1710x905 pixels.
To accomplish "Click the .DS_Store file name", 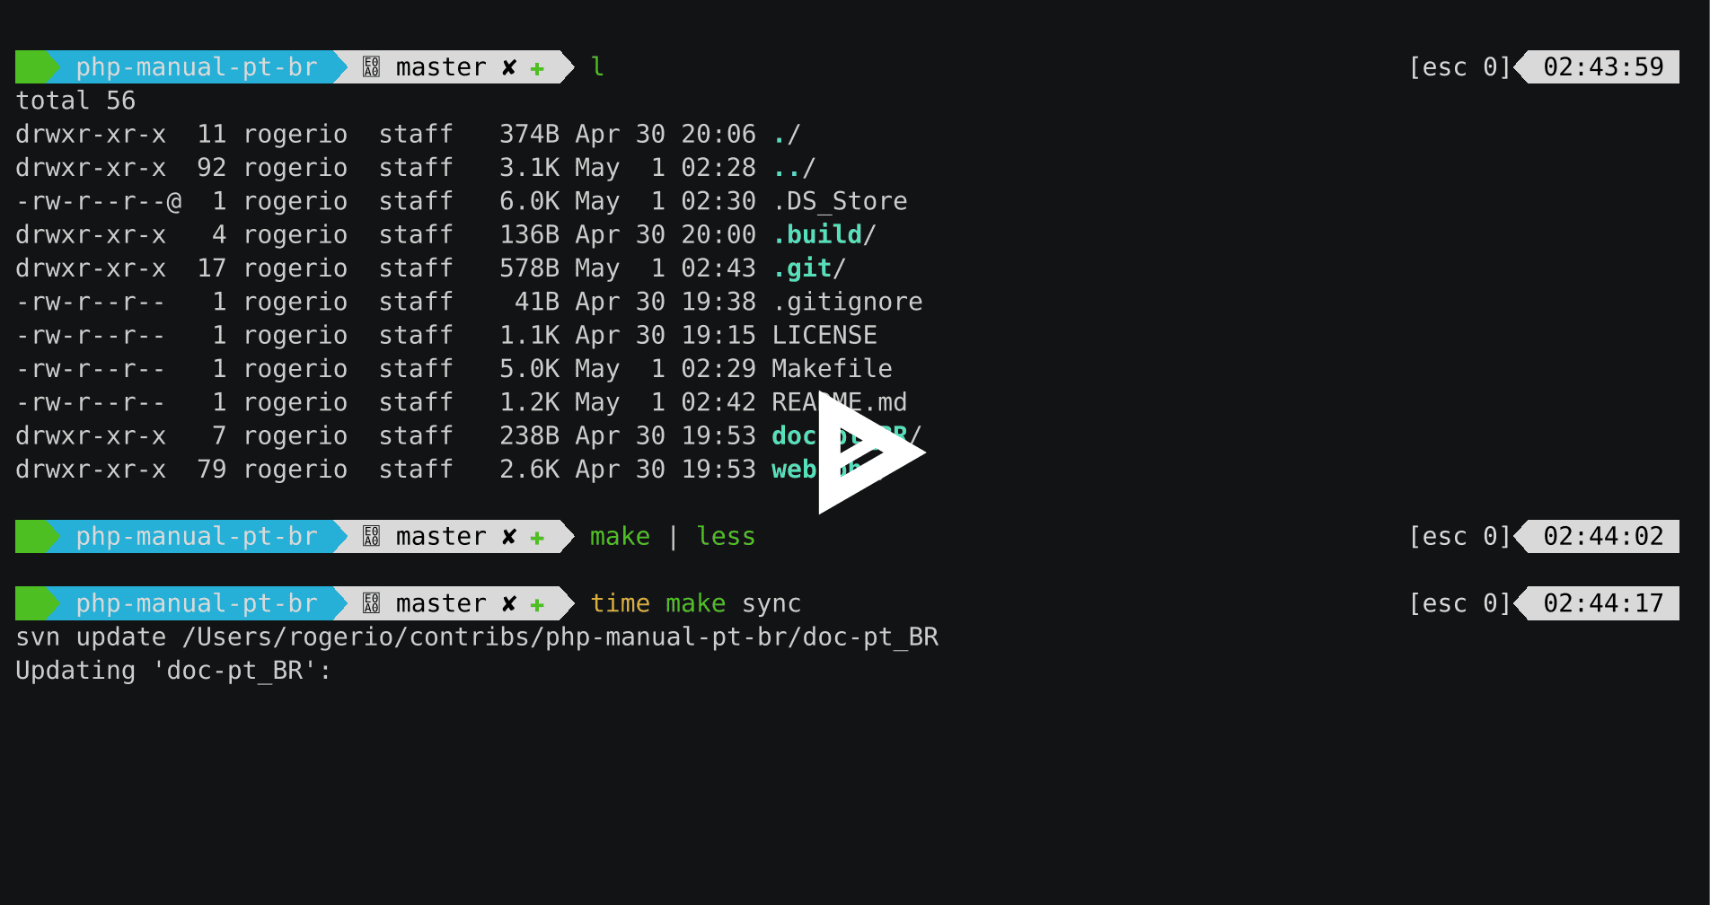I will [x=840, y=201].
